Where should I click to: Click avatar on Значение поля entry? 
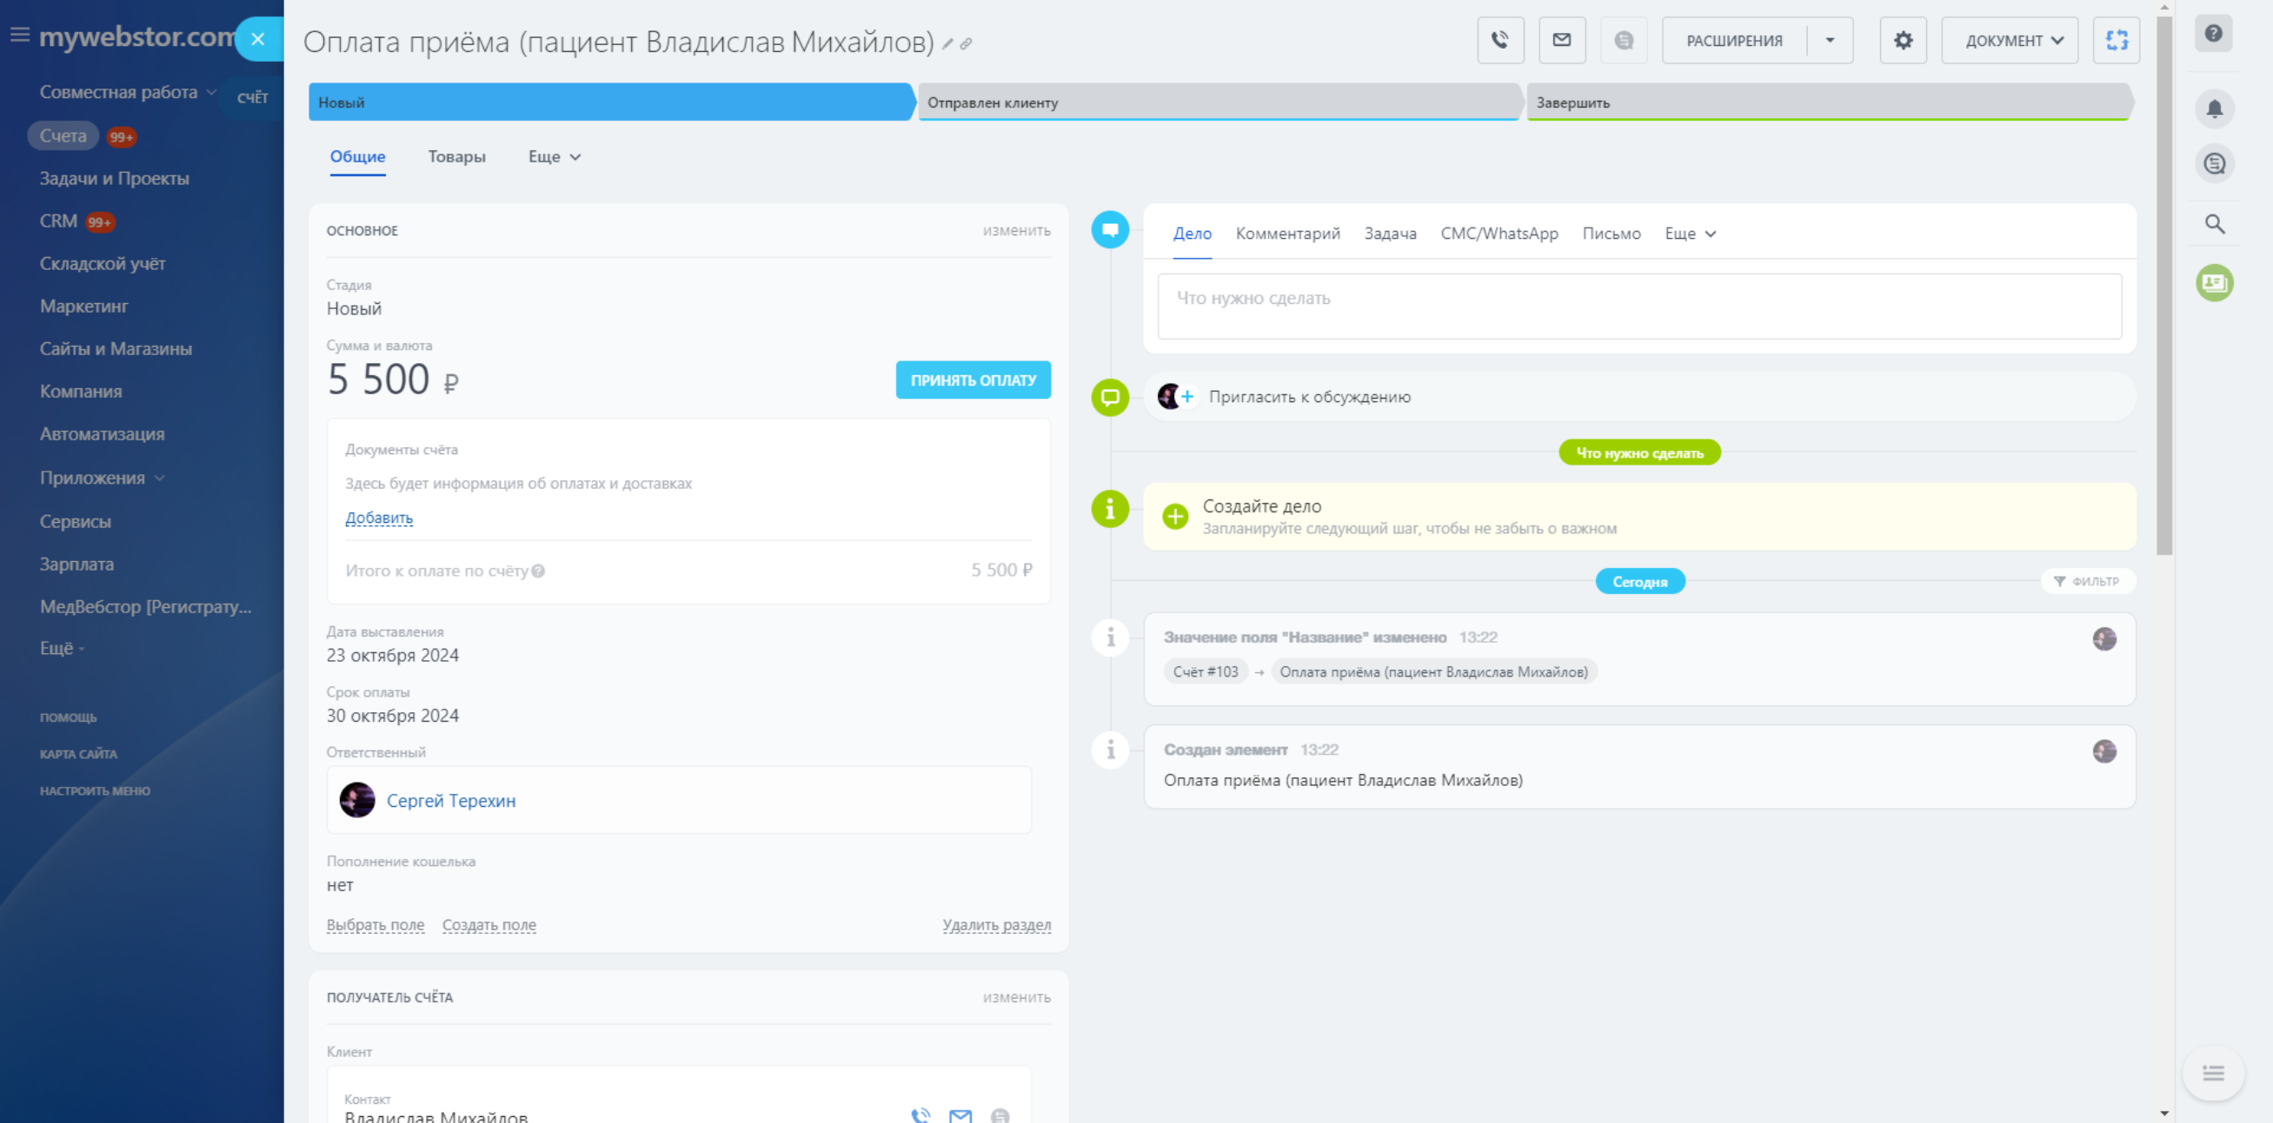(x=2104, y=639)
